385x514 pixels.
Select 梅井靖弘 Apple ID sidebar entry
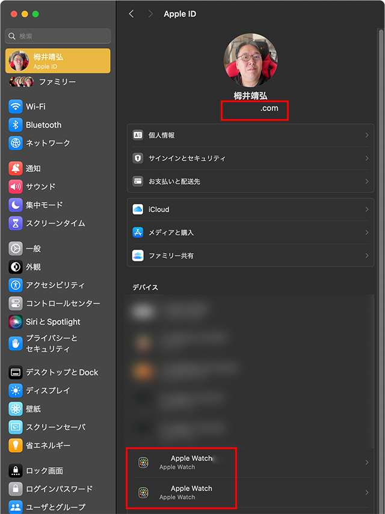(x=58, y=61)
